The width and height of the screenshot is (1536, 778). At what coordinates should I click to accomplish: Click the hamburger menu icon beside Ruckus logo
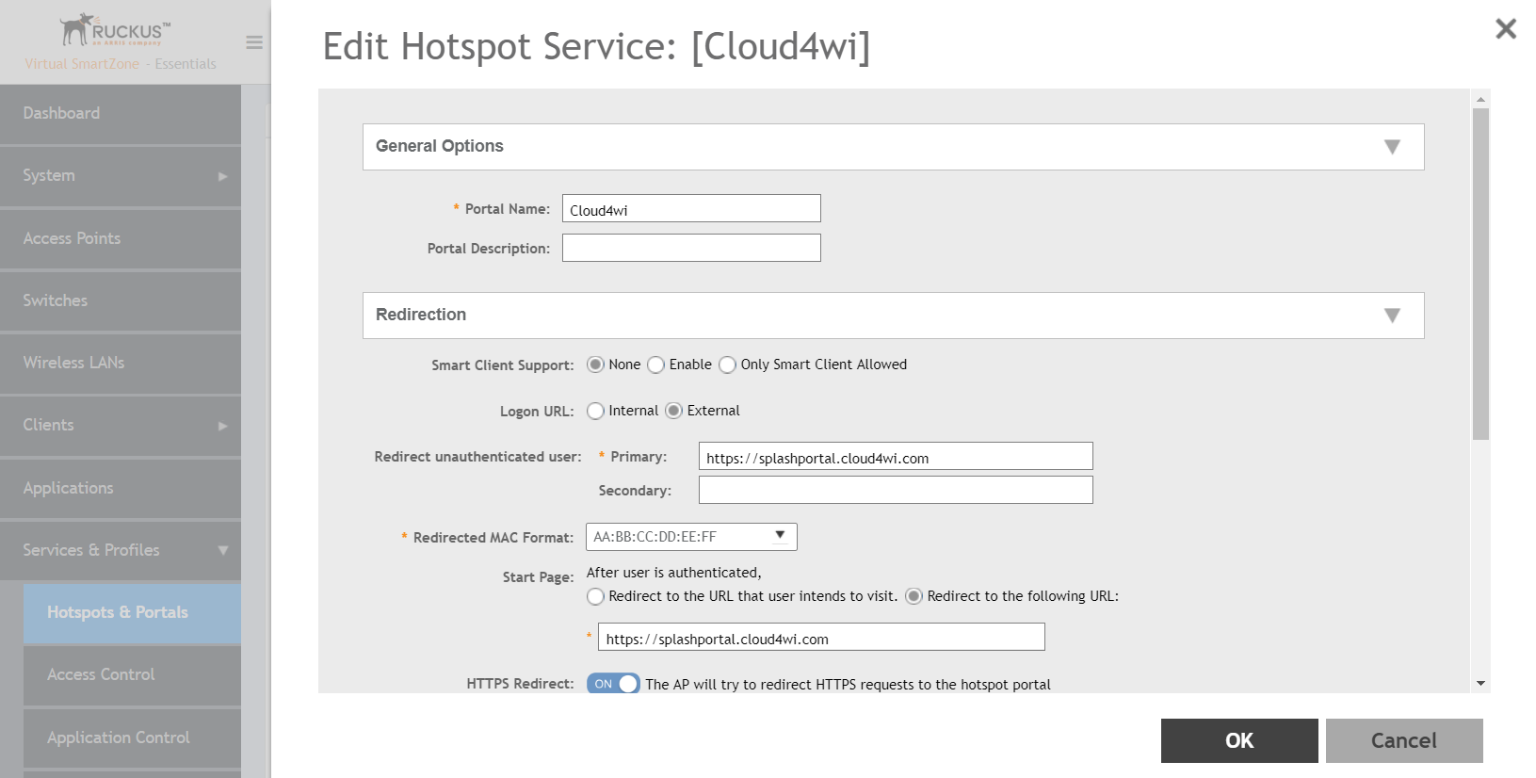pyautogui.click(x=254, y=42)
